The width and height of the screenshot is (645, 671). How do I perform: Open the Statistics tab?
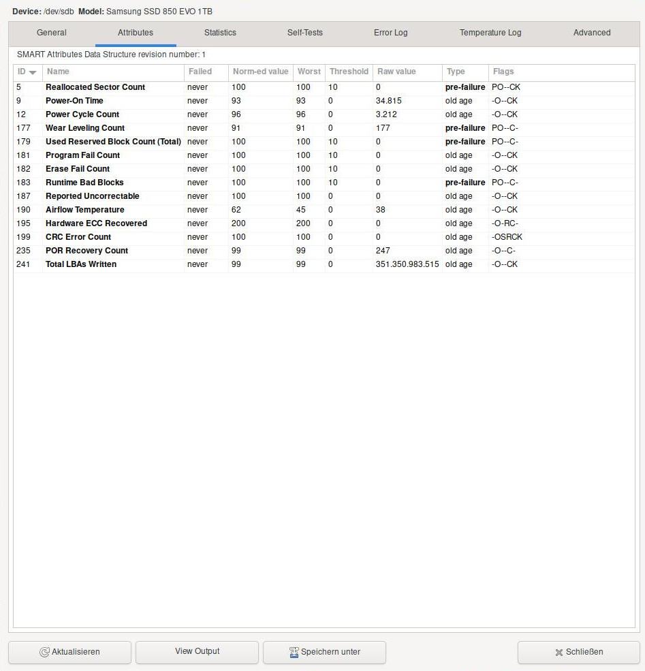[x=220, y=33]
